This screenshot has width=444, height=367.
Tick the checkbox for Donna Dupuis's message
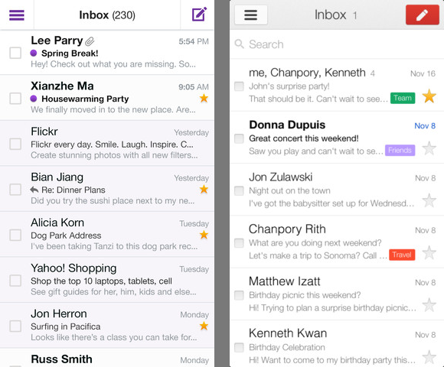pyautogui.click(x=239, y=138)
